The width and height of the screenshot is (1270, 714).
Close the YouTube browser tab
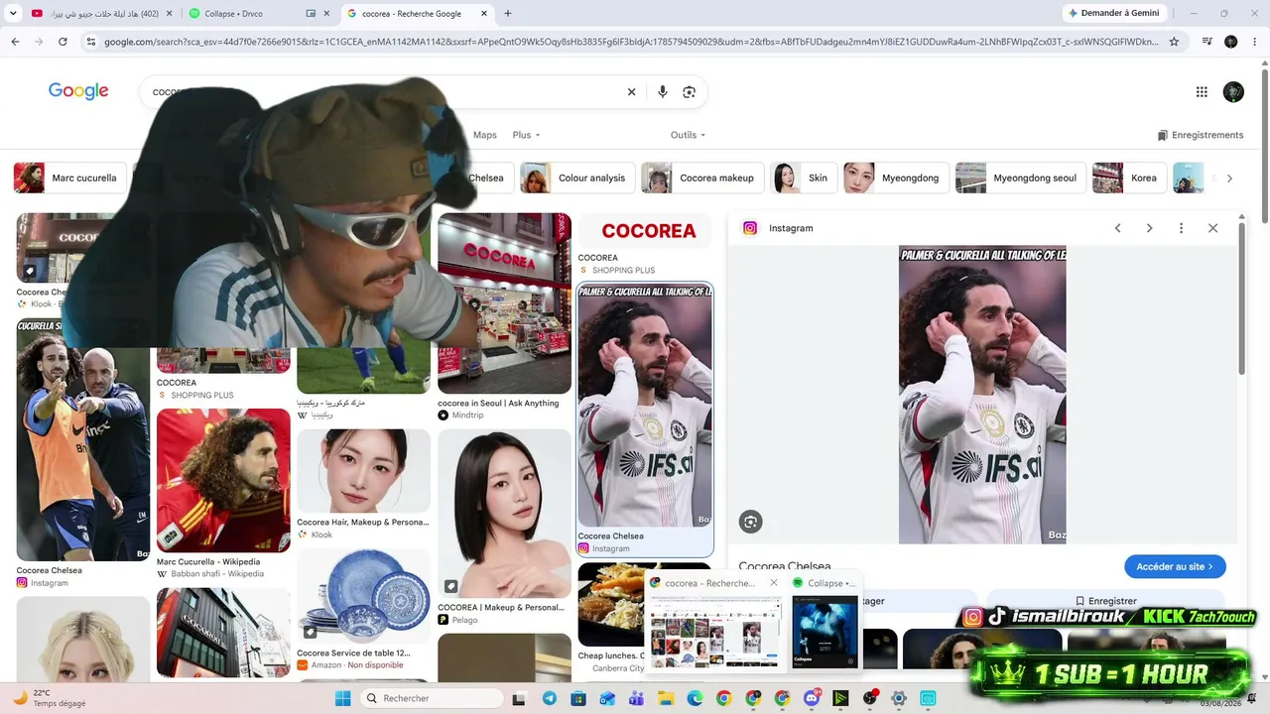[x=168, y=14]
